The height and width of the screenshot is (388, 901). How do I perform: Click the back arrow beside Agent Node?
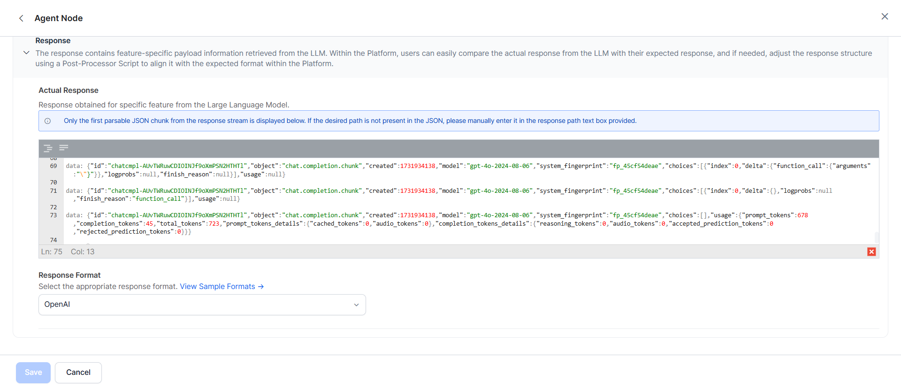pyautogui.click(x=21, y=18)
